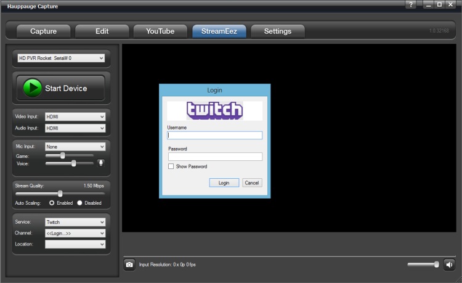Click the green play icon on Start Device

coord(33,88)
